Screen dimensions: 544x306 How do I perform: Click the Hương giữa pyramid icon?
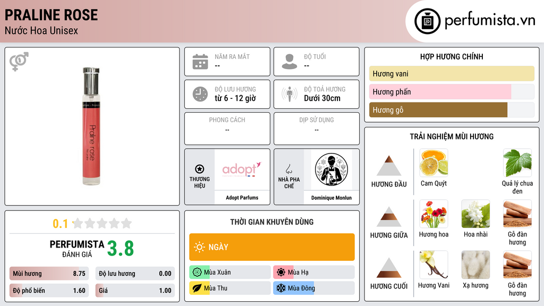click(389, 217)
